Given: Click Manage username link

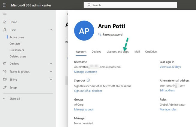Looking at the screenshot, I should click(x=86, y=72).
